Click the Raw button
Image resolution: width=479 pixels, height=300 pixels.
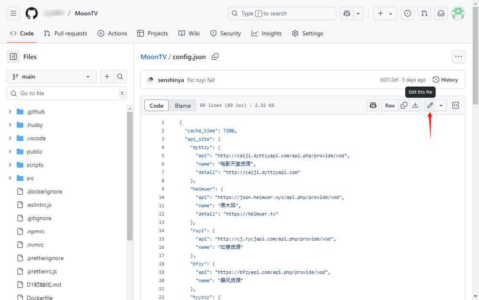click(390, 105)
